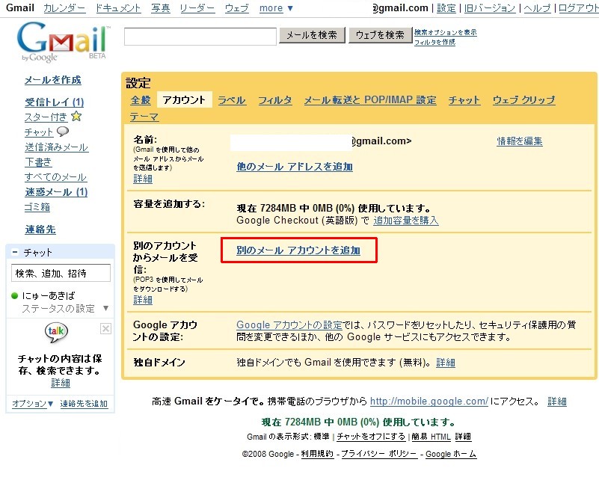Screen dimensions: 599x483
Task: Open the 迷惑メール (1) spam folder
Action: pyautogui.click(x=56, y=192)
